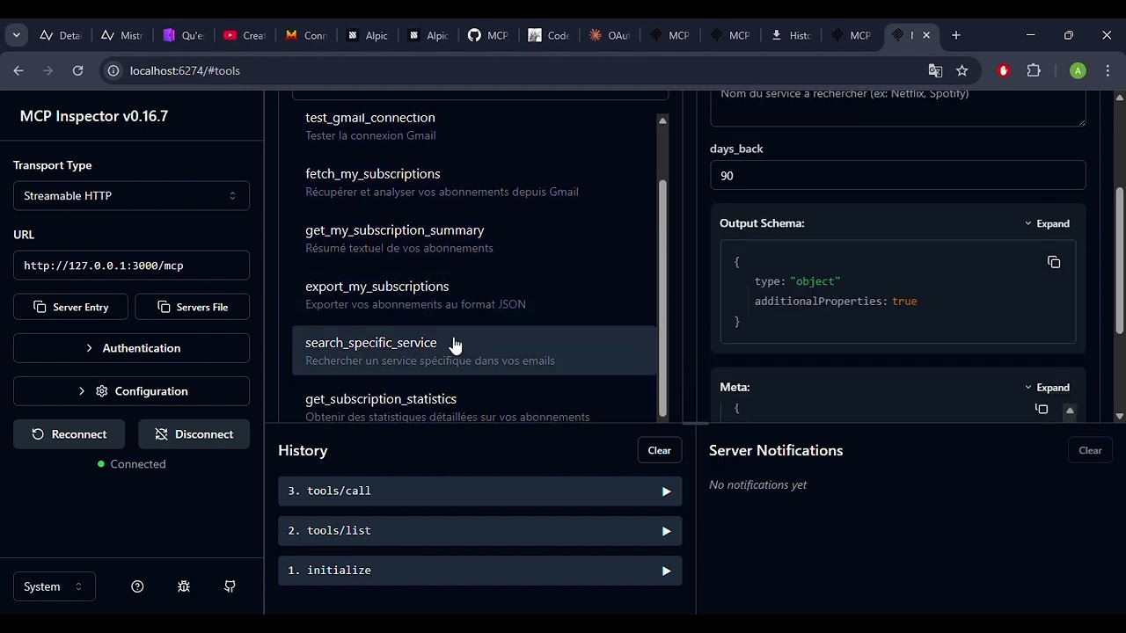Click the right panel scrollbar thumb
This screenshot has width=1126, height=633.
[1119, 261]
